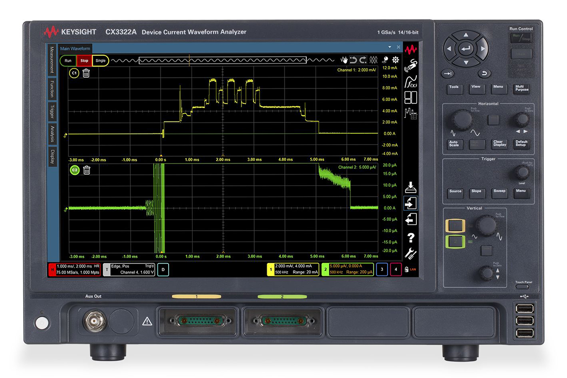Delete channel C1 trace via trash icon
The width and height of the screenshot is (567, 378).
pyautogui.click(x=85, y=74)
